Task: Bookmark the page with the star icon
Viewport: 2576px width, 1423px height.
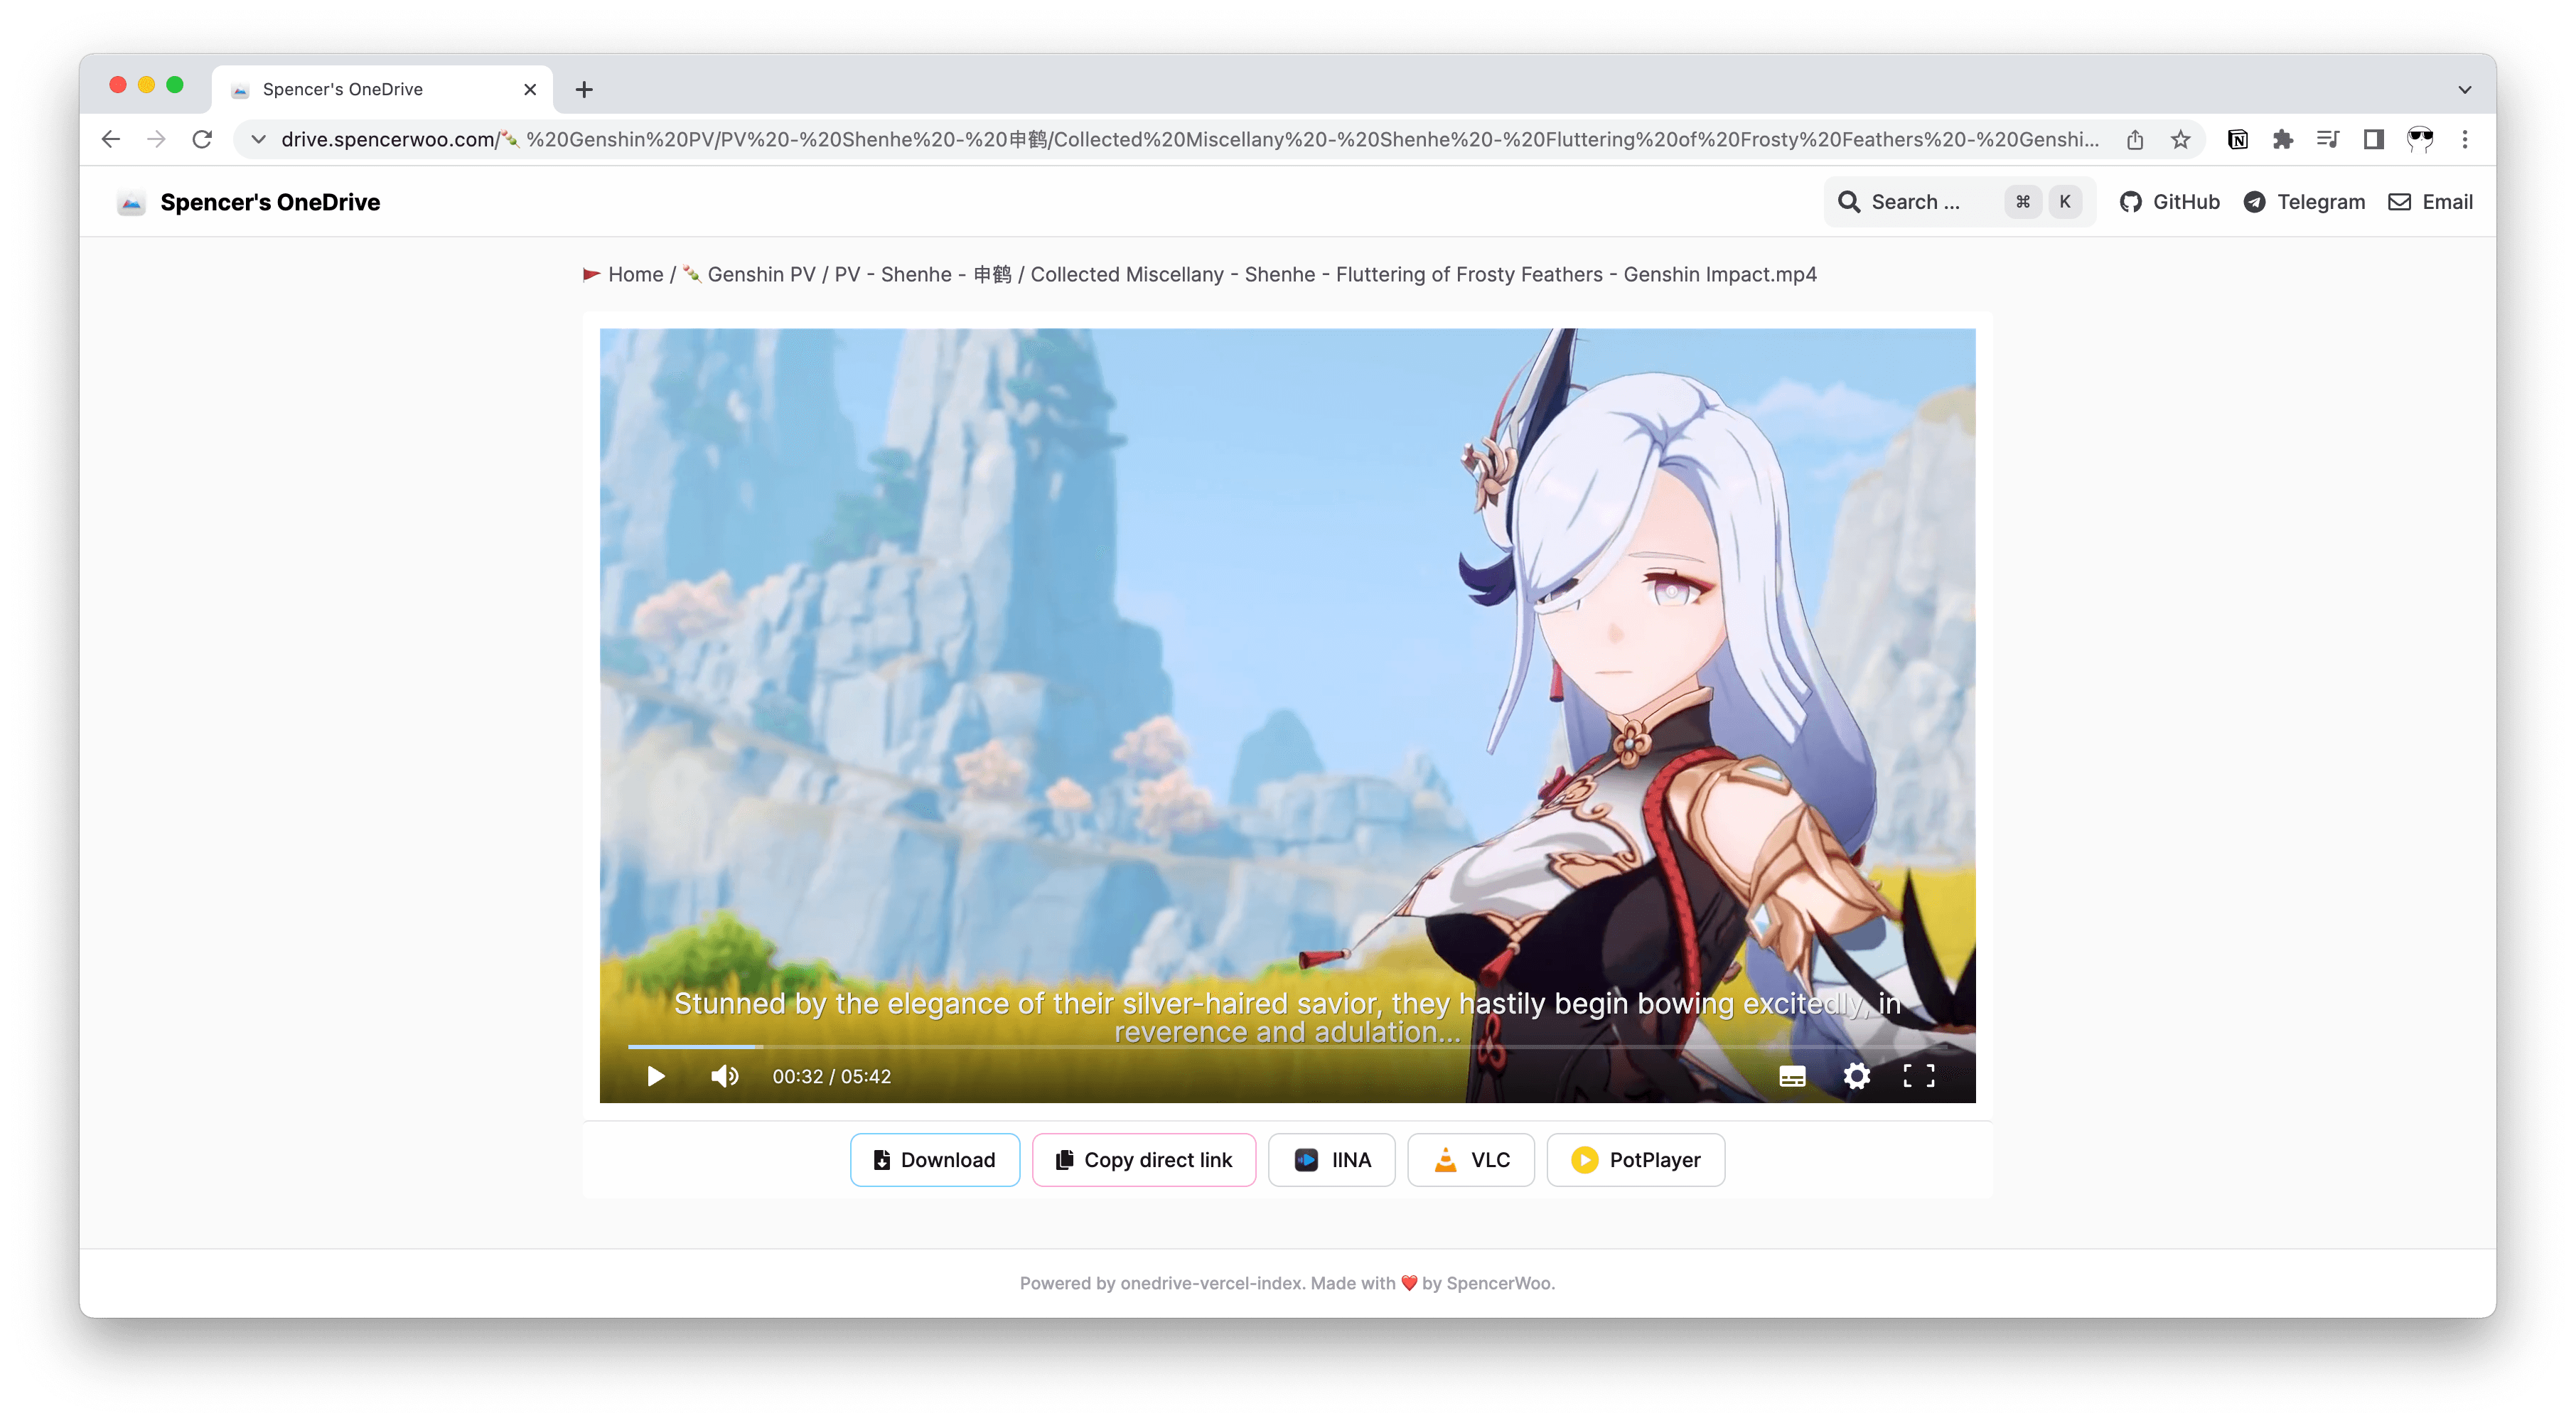Action: point(2181,139)
